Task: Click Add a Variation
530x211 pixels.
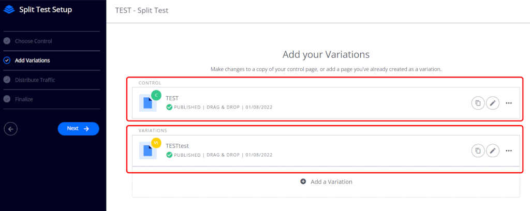Action: tap(327, 182)
